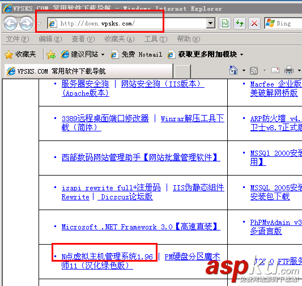Expand the RSS feeds dropdown arrow
Screen dimensions: 302x286
click(x=265, y=71)
